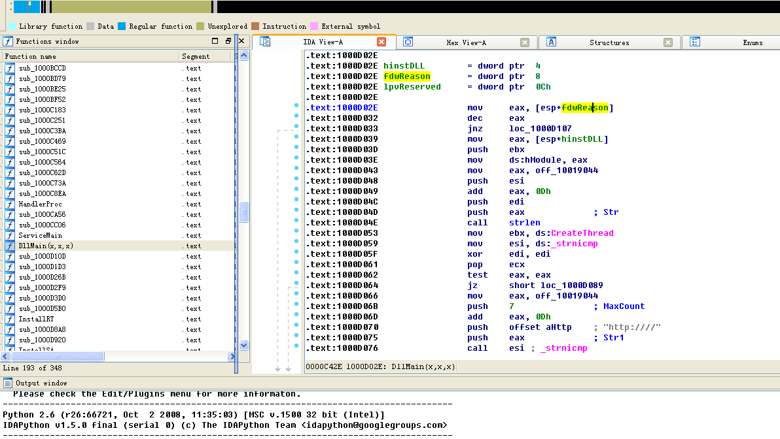Select DllMain(x,x,x) in the functions list
Viewport: 780px width, 439px height.
(118, 246)
